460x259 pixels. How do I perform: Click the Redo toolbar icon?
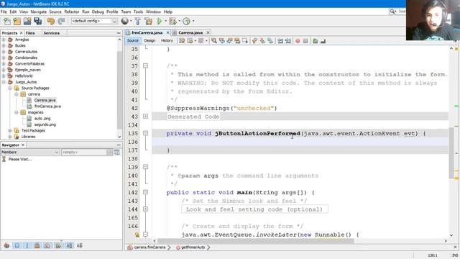click(61, 21)
